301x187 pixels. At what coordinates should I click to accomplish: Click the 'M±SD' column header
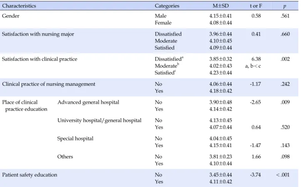221,6
